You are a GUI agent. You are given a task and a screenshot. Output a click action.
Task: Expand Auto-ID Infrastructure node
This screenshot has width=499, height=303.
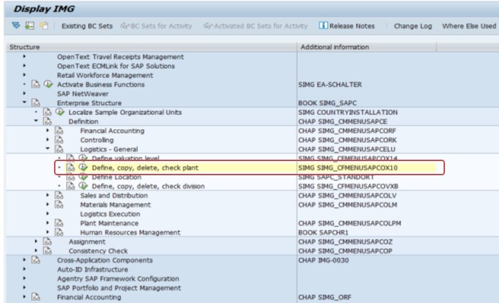pos(24,269)
